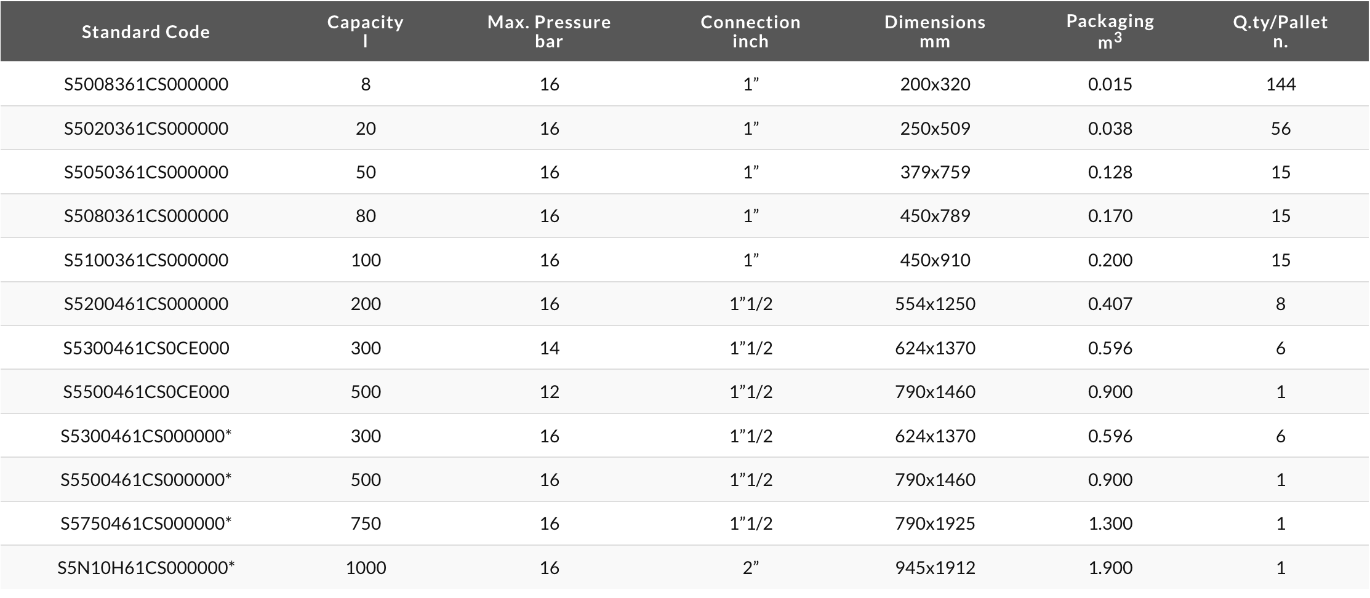Select product code S5008361CS000000
Image resolution: width=1370 pixels, height=598 pixels.
146,84
